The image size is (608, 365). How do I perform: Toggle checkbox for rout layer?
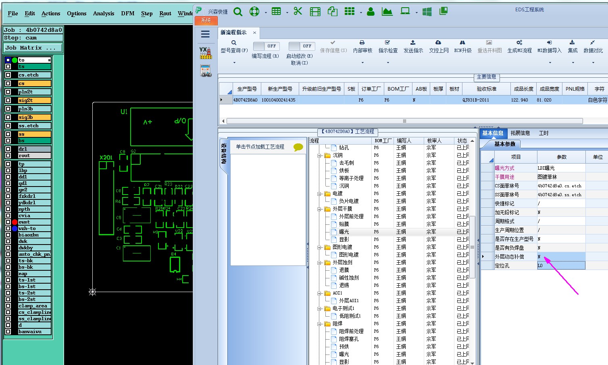(8, 156)
